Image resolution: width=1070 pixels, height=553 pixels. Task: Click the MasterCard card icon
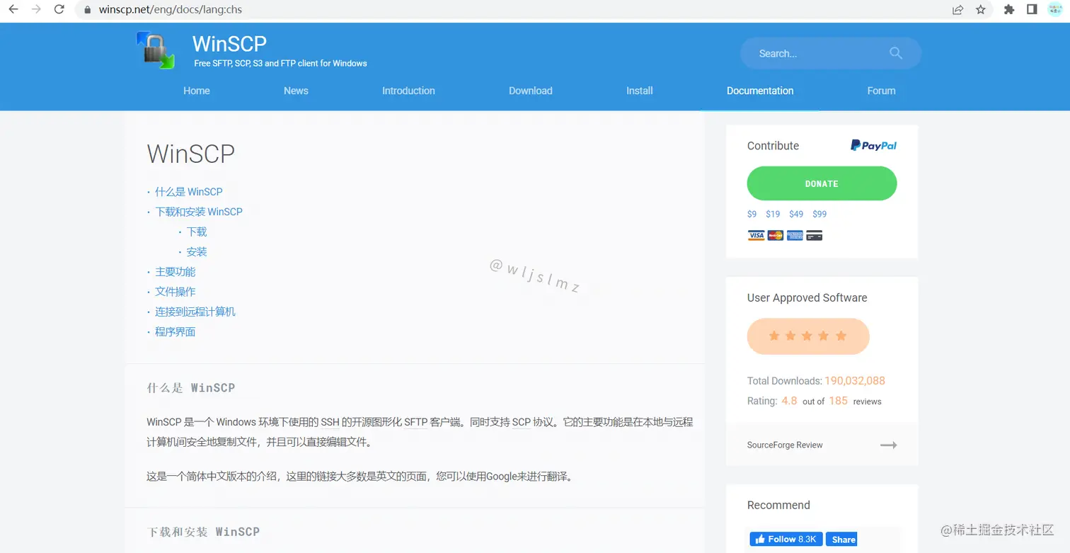tap(775, 235)
